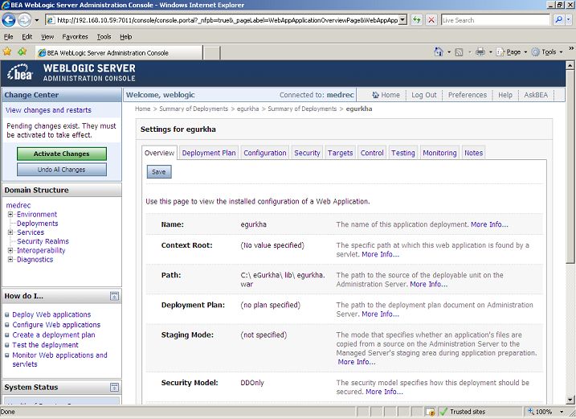This screenshot has width=576, height=419.
Task: Click the Live Search magnifier icon
Action: point(558,20)
